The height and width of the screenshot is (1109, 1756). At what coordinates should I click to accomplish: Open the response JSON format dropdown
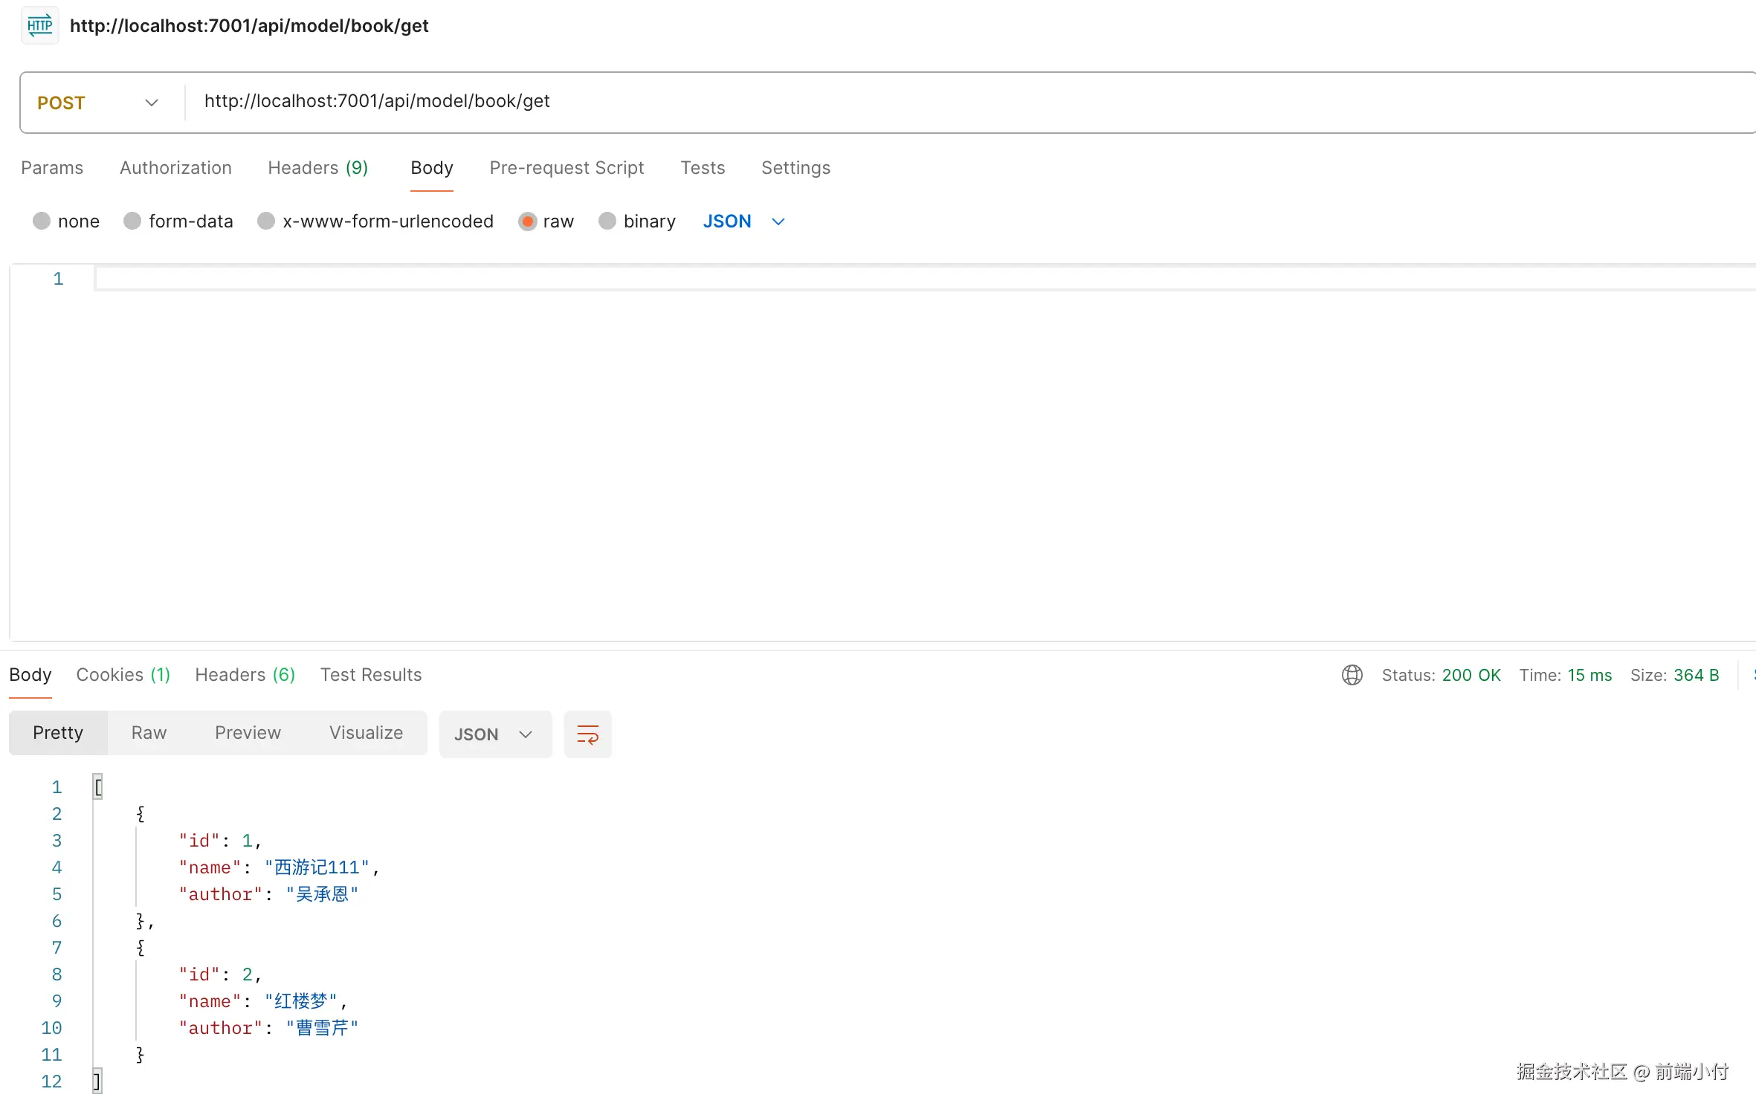494,734
